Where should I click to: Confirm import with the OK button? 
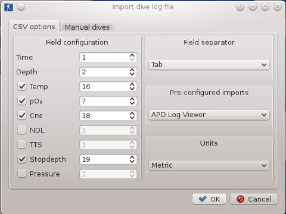pyautogui.click(x=209, y=199)
